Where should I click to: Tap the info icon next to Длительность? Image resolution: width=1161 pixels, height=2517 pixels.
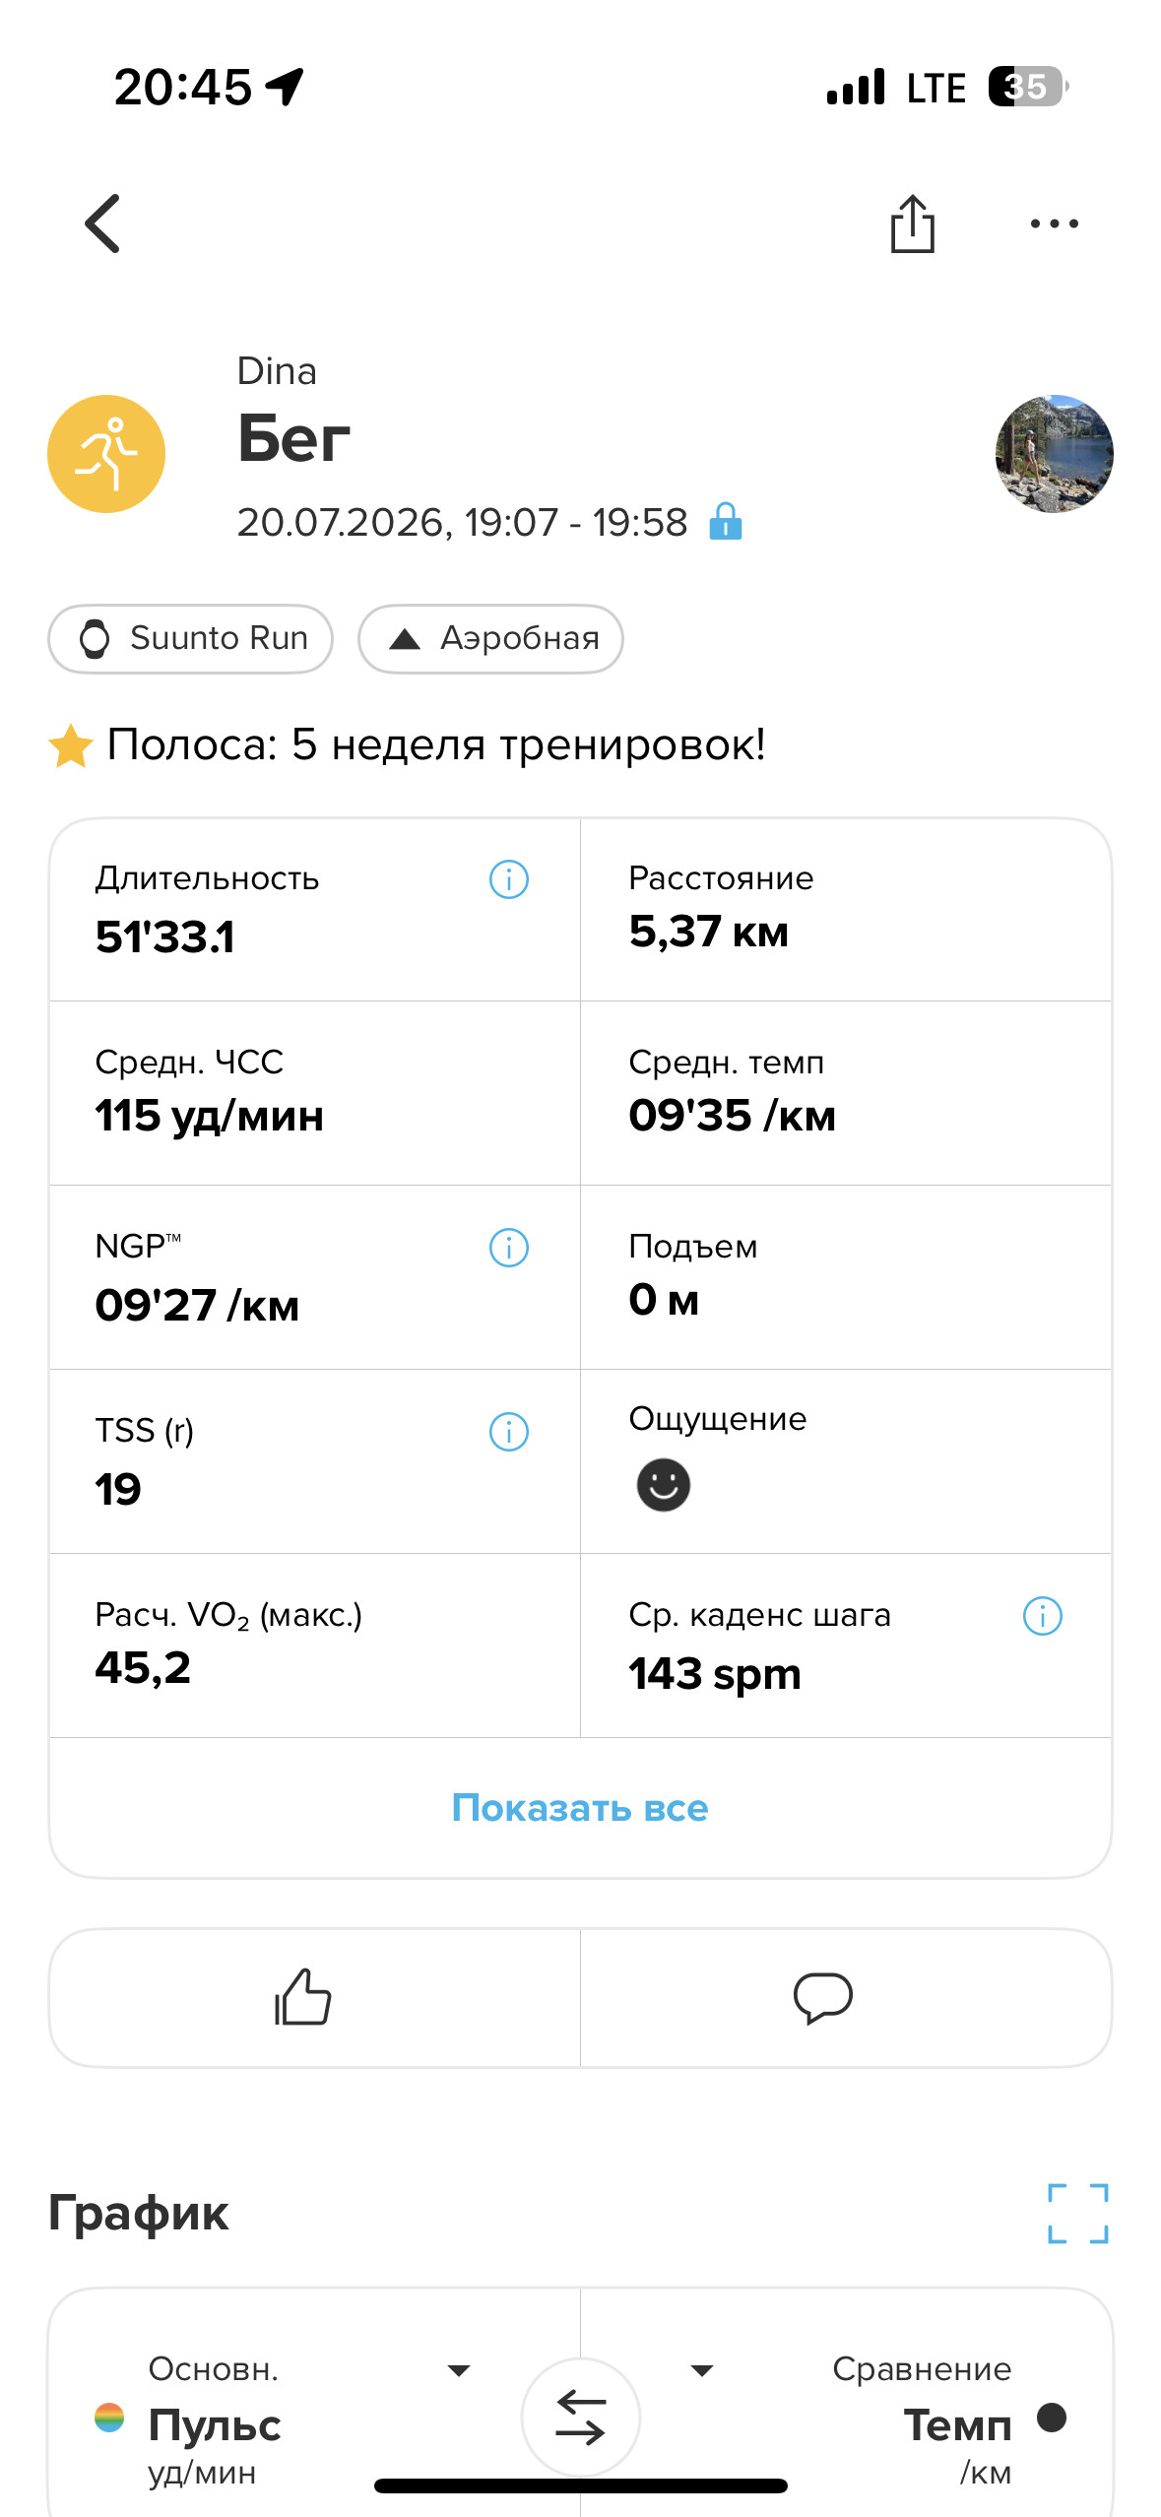[509, 878]
